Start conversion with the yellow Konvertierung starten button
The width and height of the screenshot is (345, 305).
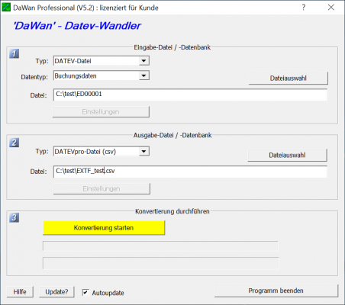point(104,228)
